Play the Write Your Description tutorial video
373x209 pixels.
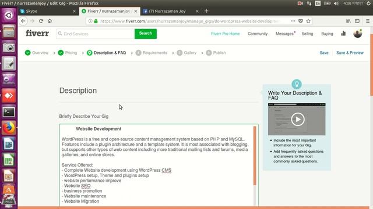298,119
